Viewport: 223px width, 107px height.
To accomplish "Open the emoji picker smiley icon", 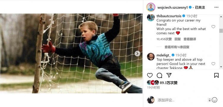I will pyautogui.click(x=214, y=100).
